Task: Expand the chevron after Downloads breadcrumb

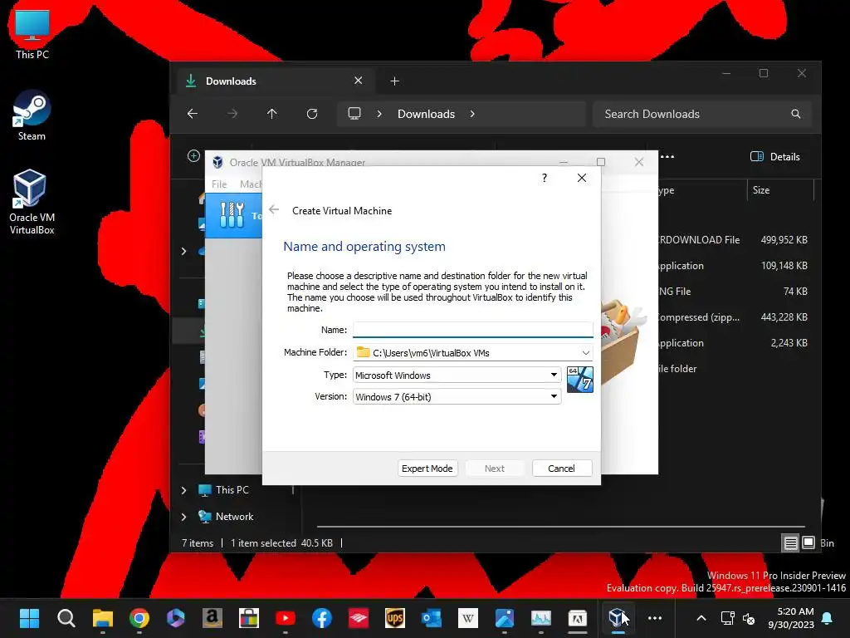Action: [x=472, y=114]
